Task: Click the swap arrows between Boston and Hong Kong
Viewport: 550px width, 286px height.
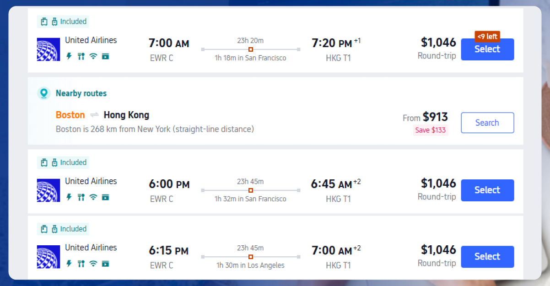Action: pos(94,115)
